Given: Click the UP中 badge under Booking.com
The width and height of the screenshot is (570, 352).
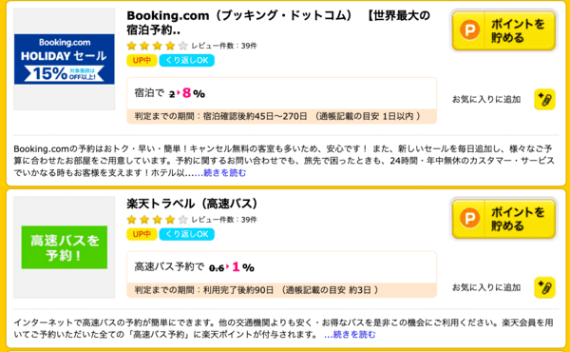Looking at the screenshot, I should (x=142, y=61).
